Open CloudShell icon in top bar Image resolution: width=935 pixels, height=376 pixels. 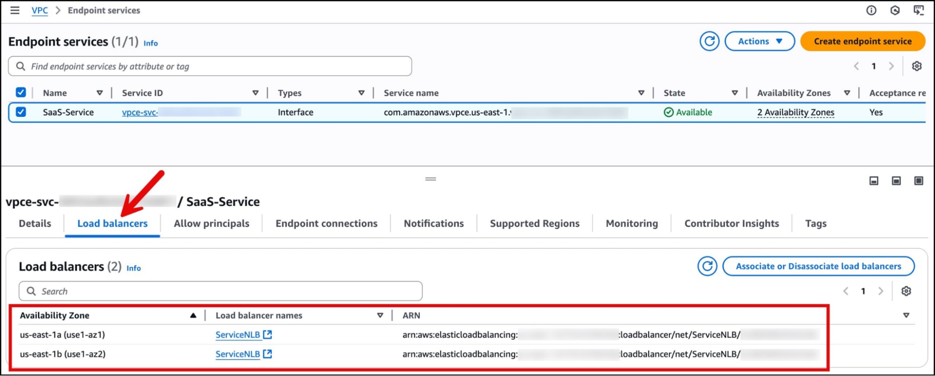tap(919, 10)
